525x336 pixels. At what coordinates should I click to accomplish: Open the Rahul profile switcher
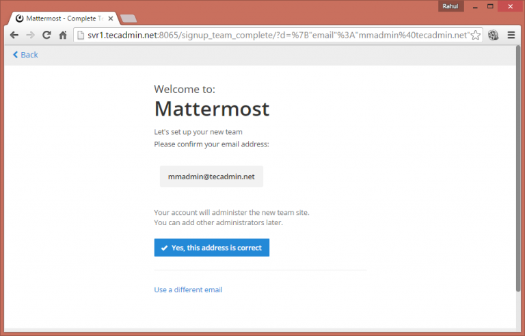pyautogui.click(x=450, y=5)
